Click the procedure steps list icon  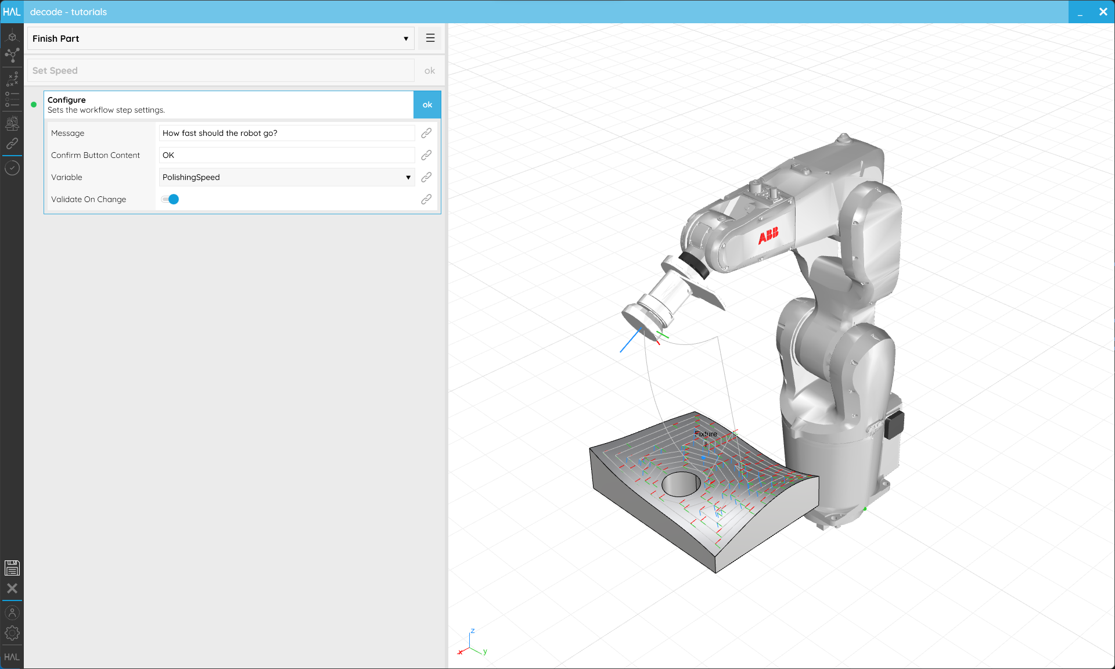point(12,99)
